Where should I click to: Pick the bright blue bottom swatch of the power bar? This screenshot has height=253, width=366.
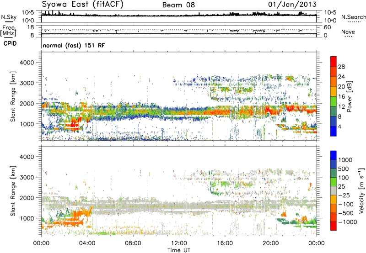334,131
